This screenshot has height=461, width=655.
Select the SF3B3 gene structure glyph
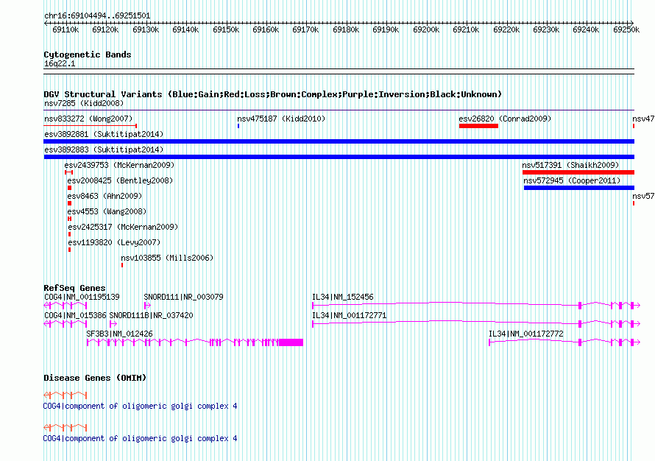pyautogui.click(x=195, y=342)
